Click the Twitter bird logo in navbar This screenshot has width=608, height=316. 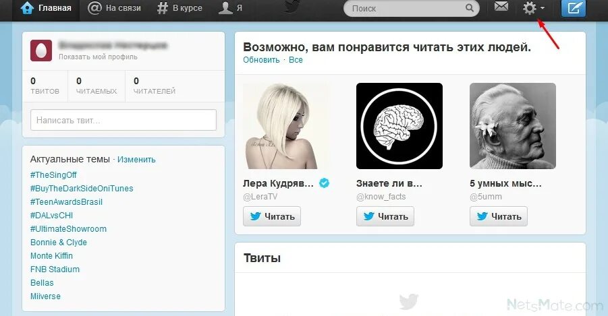[x=292, y=7]
